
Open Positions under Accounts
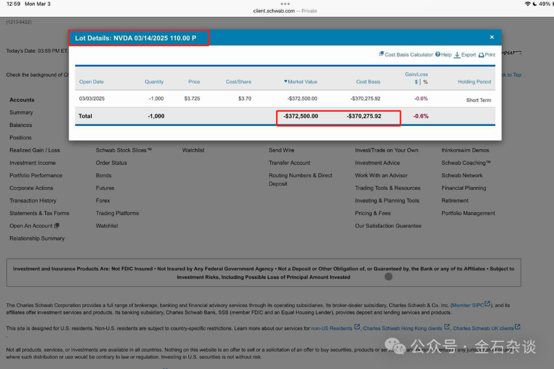point(21,138)
